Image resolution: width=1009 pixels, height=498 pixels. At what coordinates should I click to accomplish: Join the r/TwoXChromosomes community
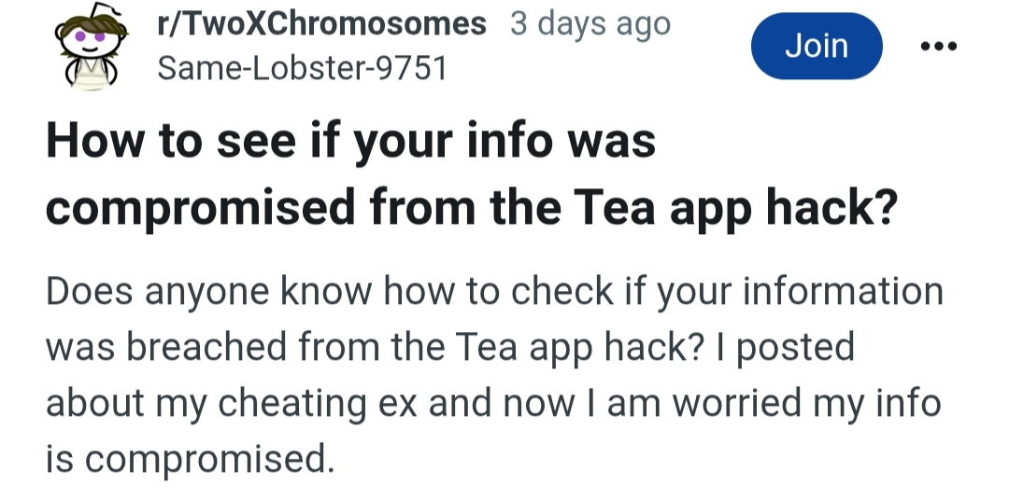pos(817,47)
